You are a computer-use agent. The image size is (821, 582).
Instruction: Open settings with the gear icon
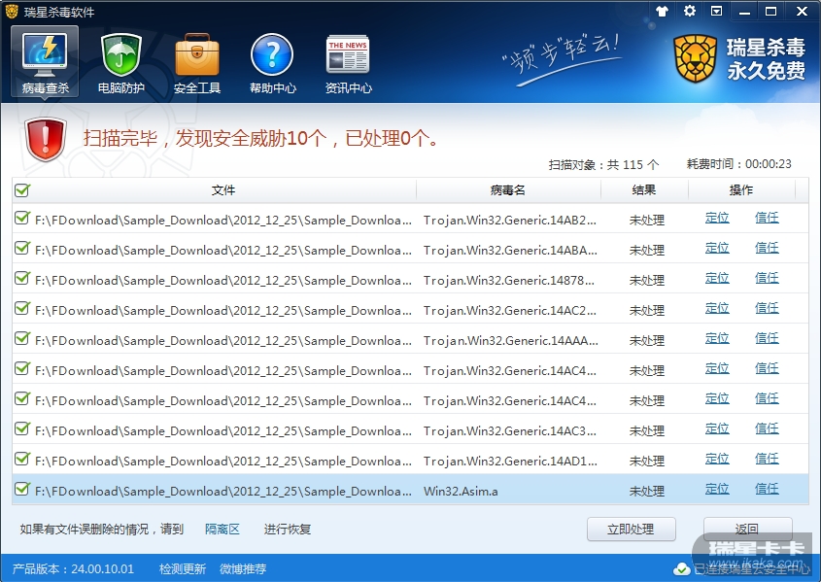coord(690,11)
